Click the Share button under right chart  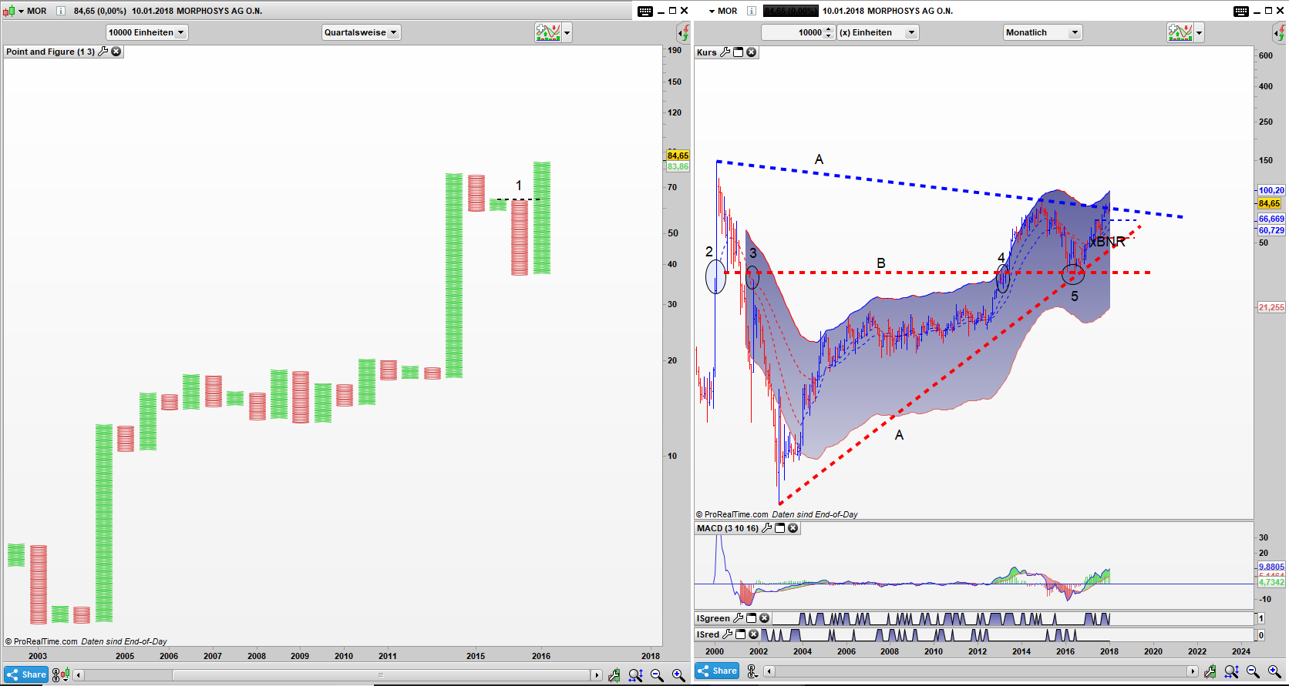click(x=717, y=671)
